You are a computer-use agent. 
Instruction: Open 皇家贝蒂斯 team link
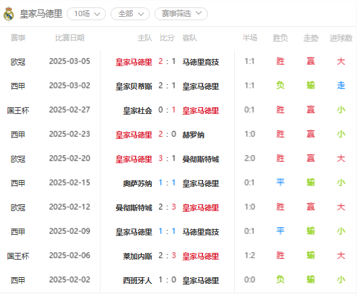[x=134, y=86]
